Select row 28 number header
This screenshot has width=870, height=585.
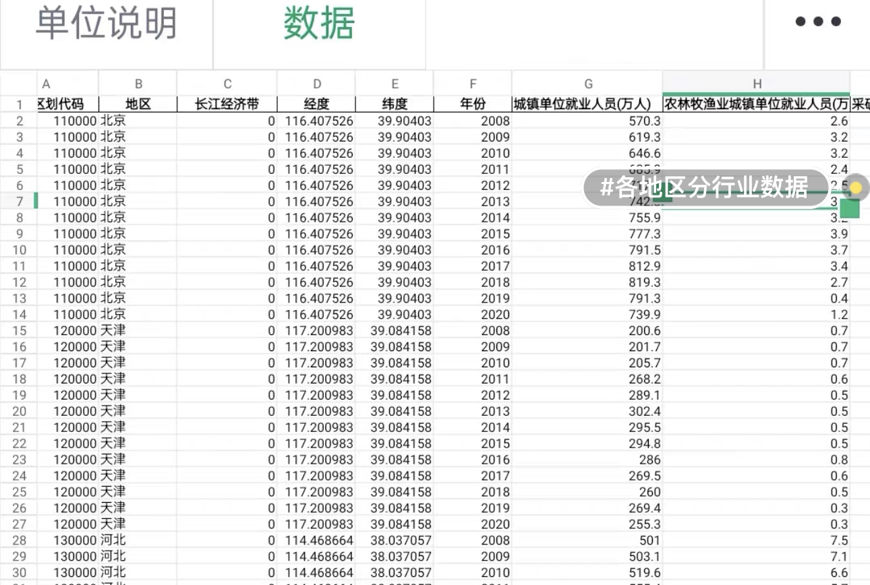coord(19,541)
